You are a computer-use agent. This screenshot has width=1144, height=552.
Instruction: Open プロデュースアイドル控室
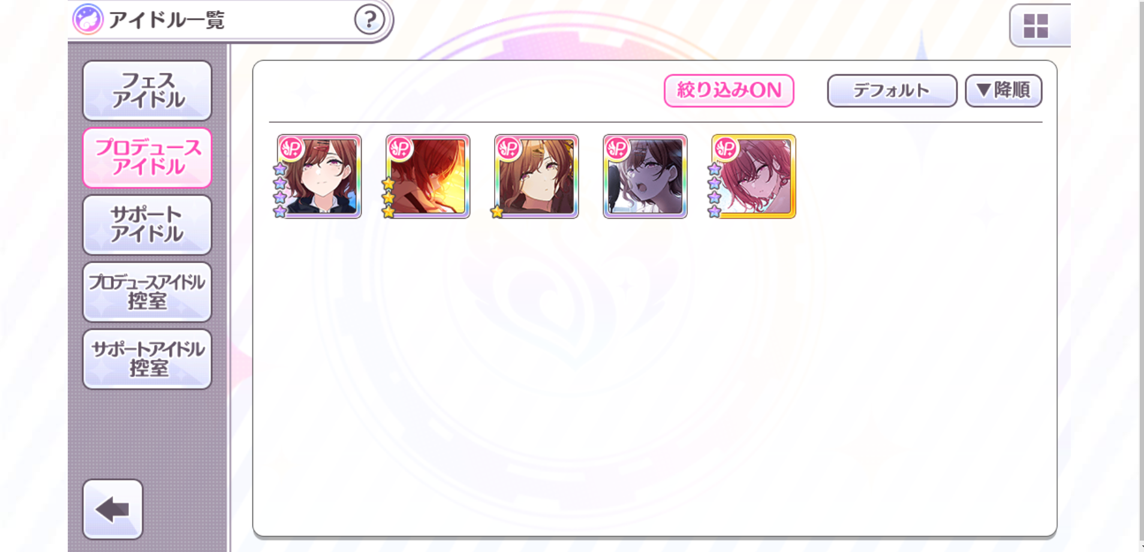coord(147,292)
